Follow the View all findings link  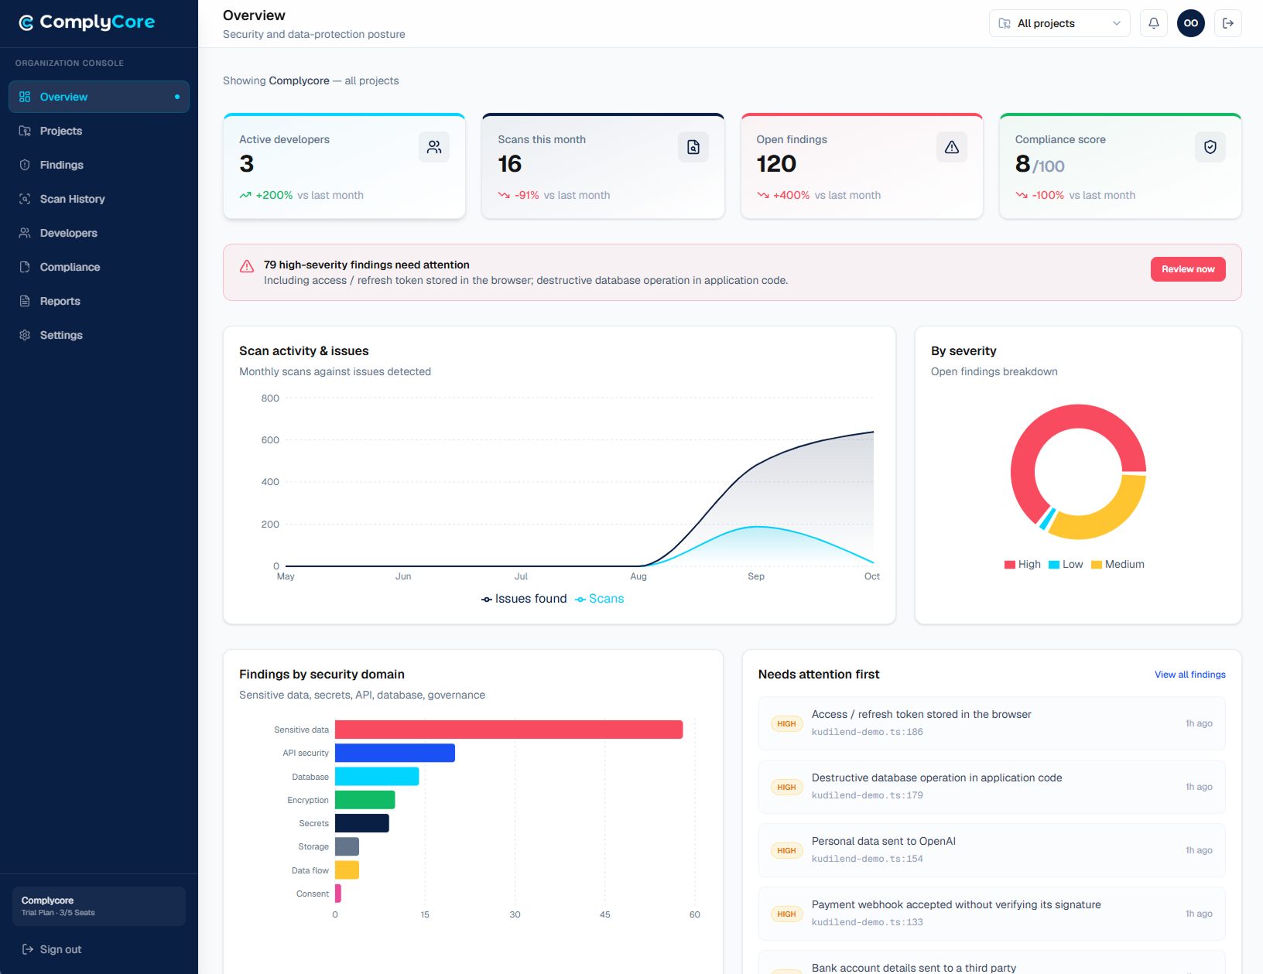1190,675
